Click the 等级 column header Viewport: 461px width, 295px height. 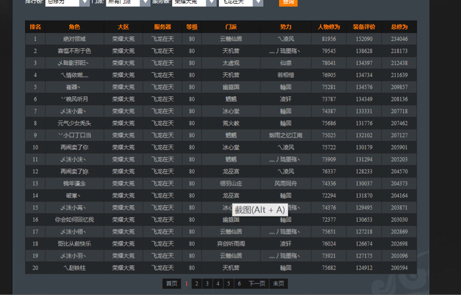(191, 27)
